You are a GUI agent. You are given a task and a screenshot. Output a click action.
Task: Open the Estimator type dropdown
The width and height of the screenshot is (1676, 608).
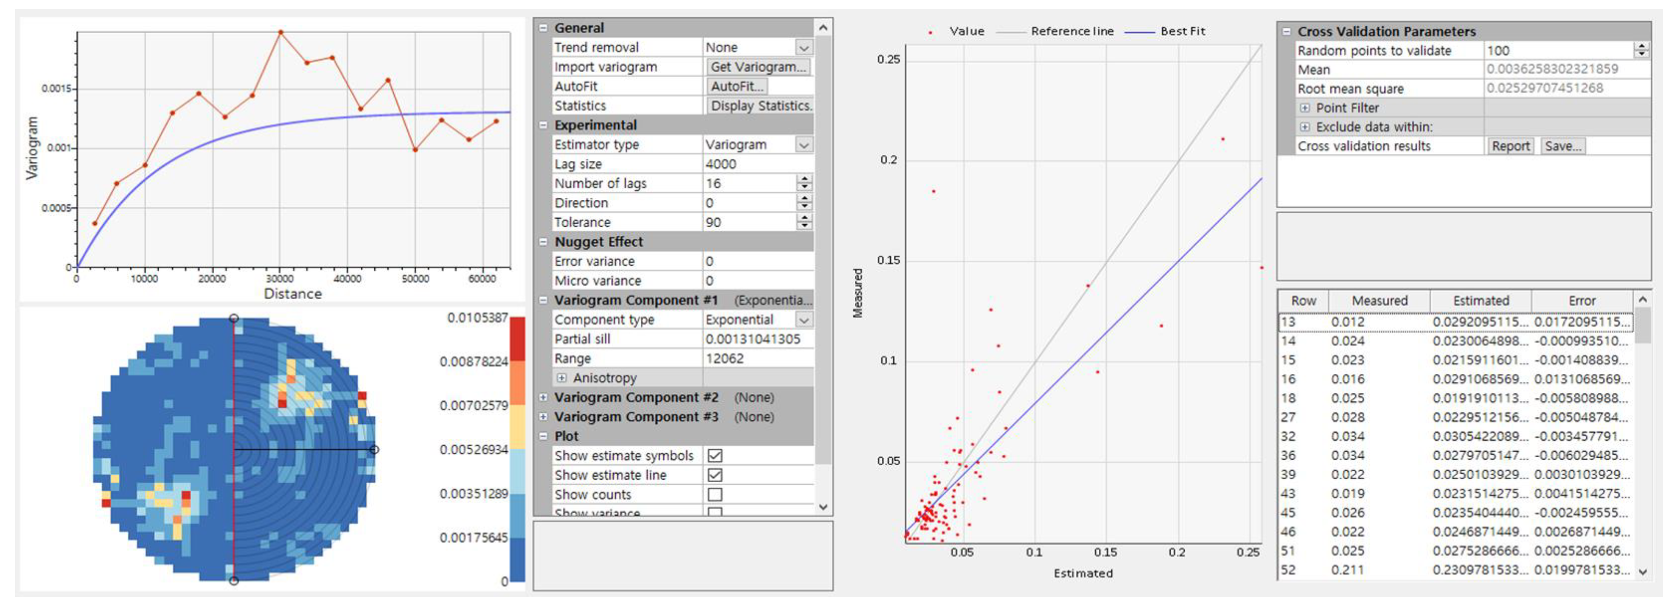click(x=803, y=144)
